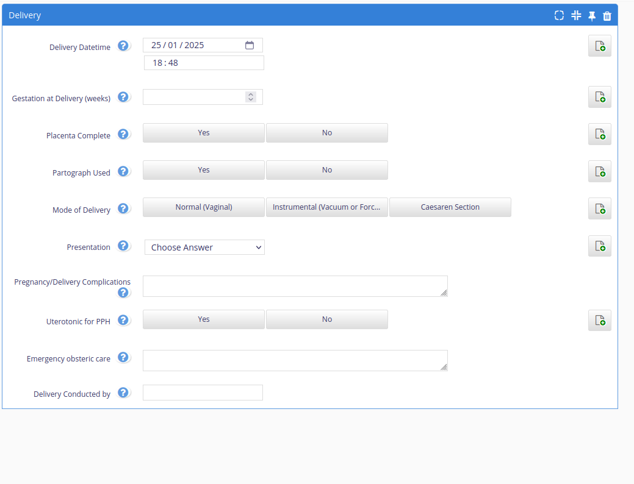
Task: Select No for Uterotonic for PPH
Action: (327, 319)
